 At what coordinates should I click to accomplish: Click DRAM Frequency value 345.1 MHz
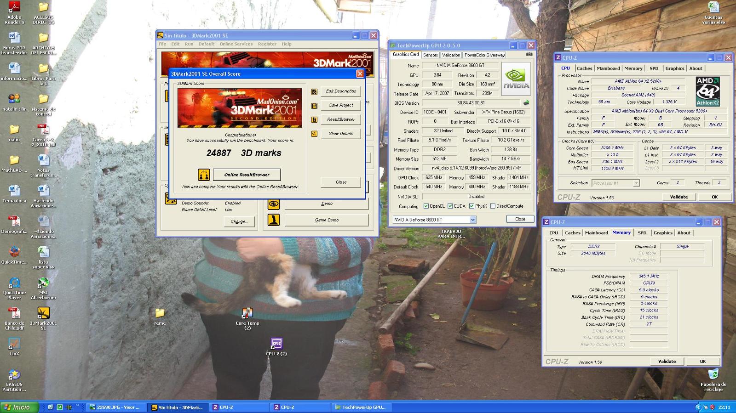click(x=649, y=276)
